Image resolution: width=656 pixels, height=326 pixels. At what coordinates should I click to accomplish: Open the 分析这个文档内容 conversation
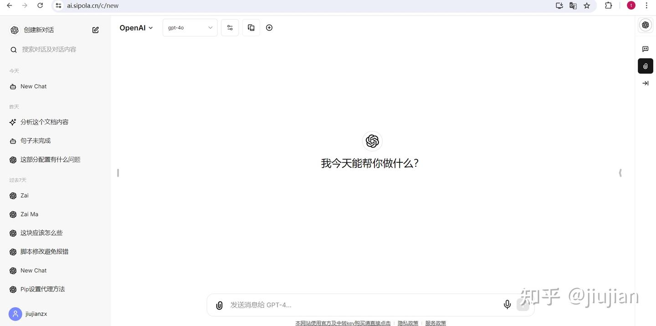44,122
